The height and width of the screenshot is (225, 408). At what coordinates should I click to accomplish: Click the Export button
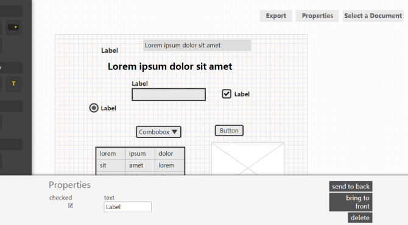click(276, 16)
